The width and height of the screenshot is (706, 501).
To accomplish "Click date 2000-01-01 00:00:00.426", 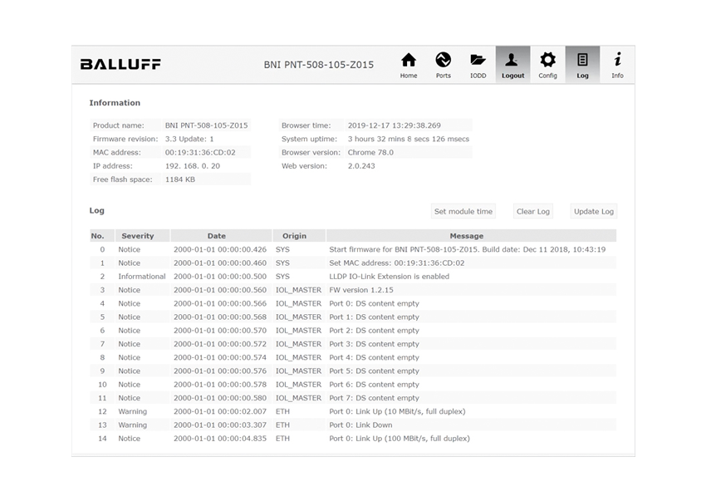I will tap(220, 249).
